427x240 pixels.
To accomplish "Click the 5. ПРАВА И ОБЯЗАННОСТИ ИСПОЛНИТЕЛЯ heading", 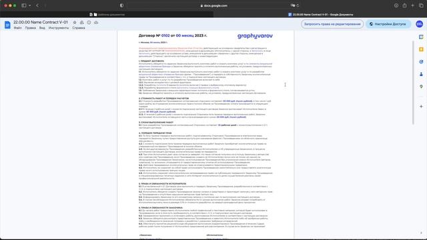I will (163, 184).
